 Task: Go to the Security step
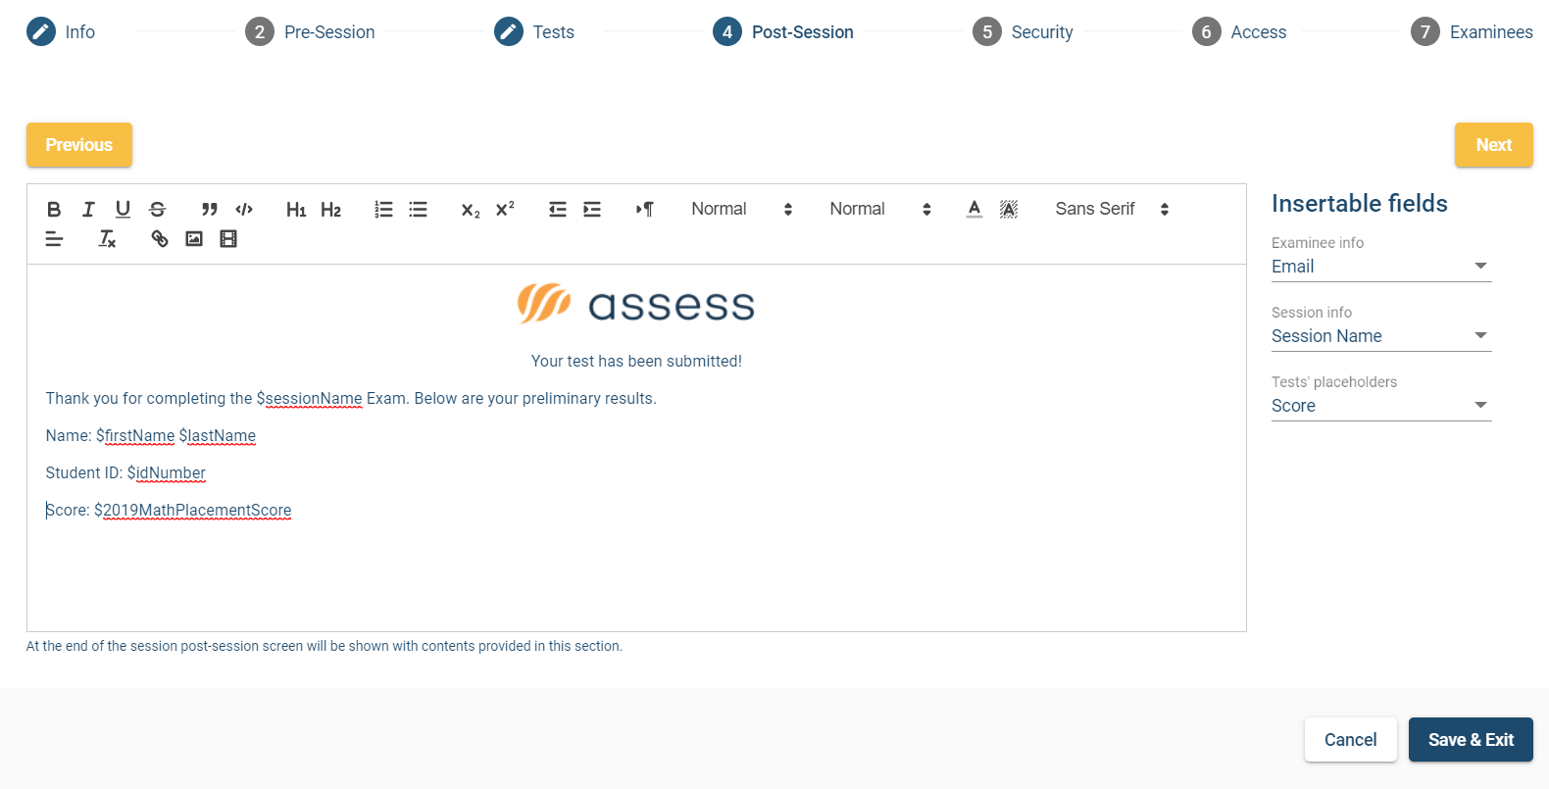pos(1023,32)
